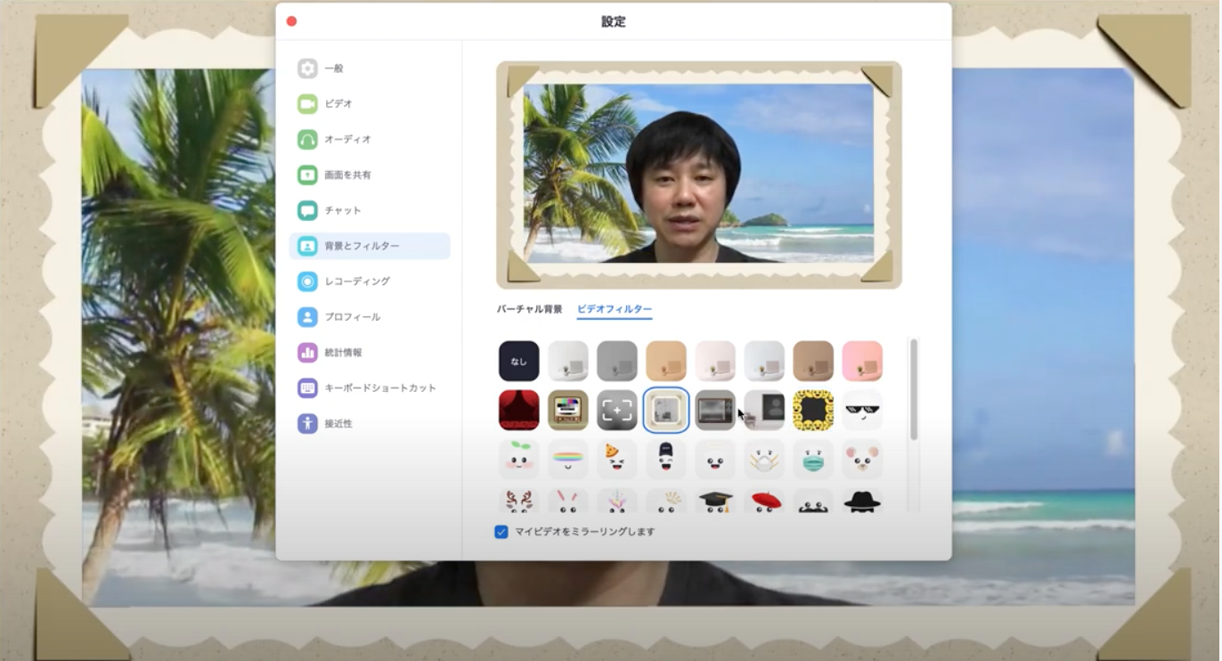The height and width of the screenshot is (661, 1222).
Task: Choose the graduation cap filter
Action: 715,501
